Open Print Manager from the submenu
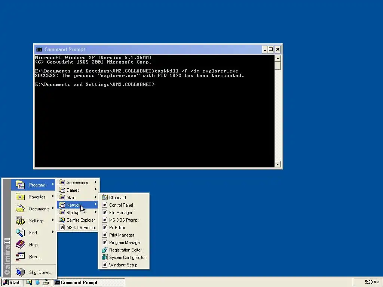Screen dimensions: 383x287 [123, 235]
